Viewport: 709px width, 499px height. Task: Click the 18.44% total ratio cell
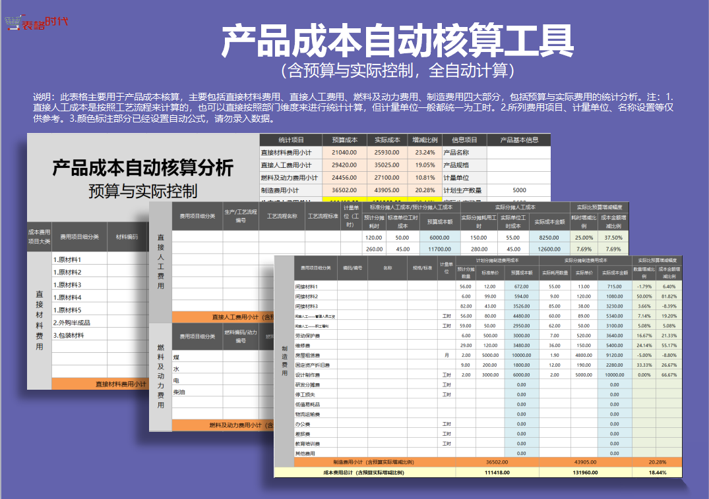pos(656,472)
